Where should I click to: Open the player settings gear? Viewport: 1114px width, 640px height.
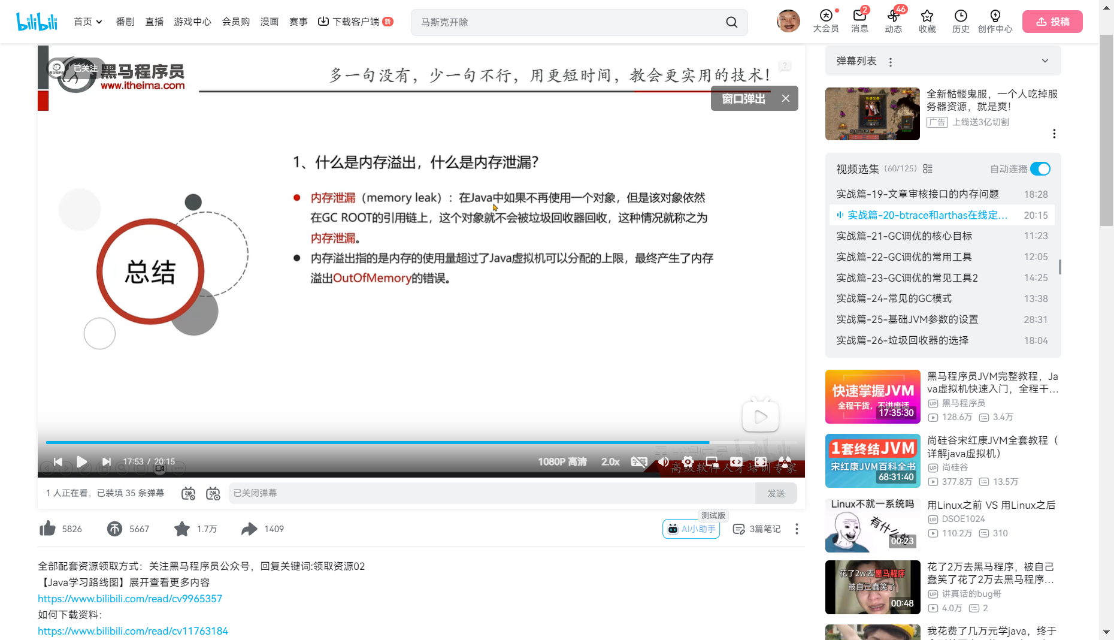click(x=688, y=461)
